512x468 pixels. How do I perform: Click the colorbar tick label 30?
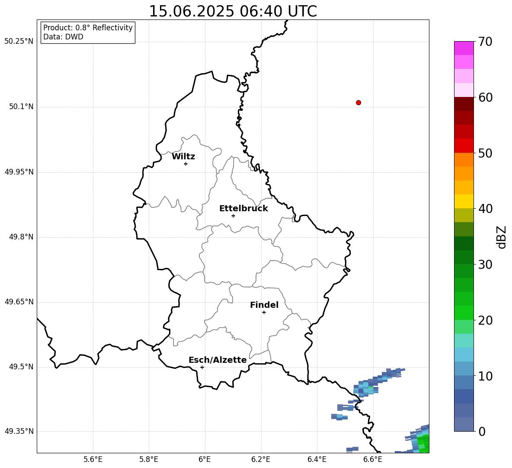(485, 265)
